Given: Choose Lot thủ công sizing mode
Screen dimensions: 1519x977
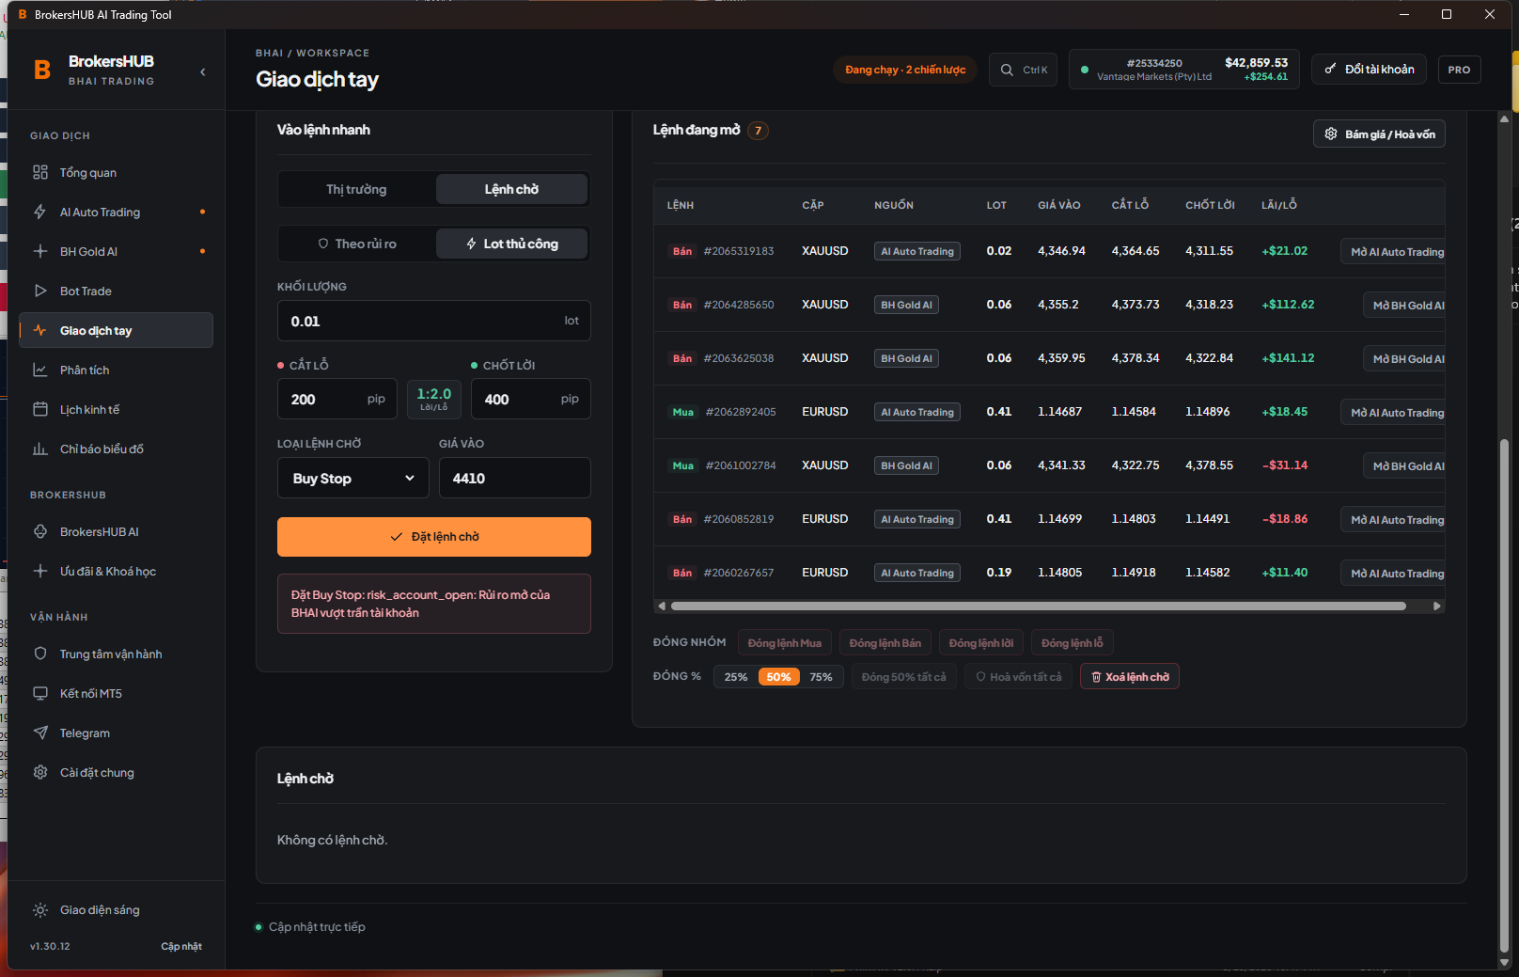Looking at the screenshot, I should 511,244.
